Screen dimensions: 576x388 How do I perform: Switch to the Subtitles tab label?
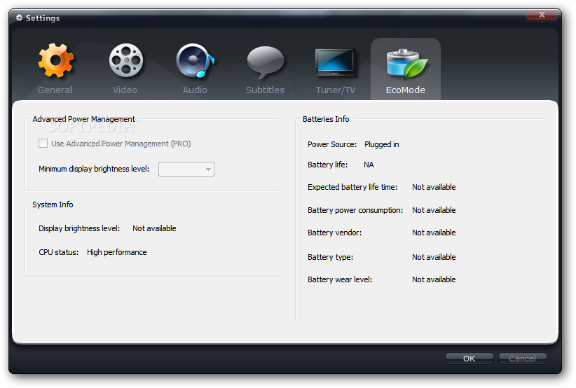(x=265, y=90)
